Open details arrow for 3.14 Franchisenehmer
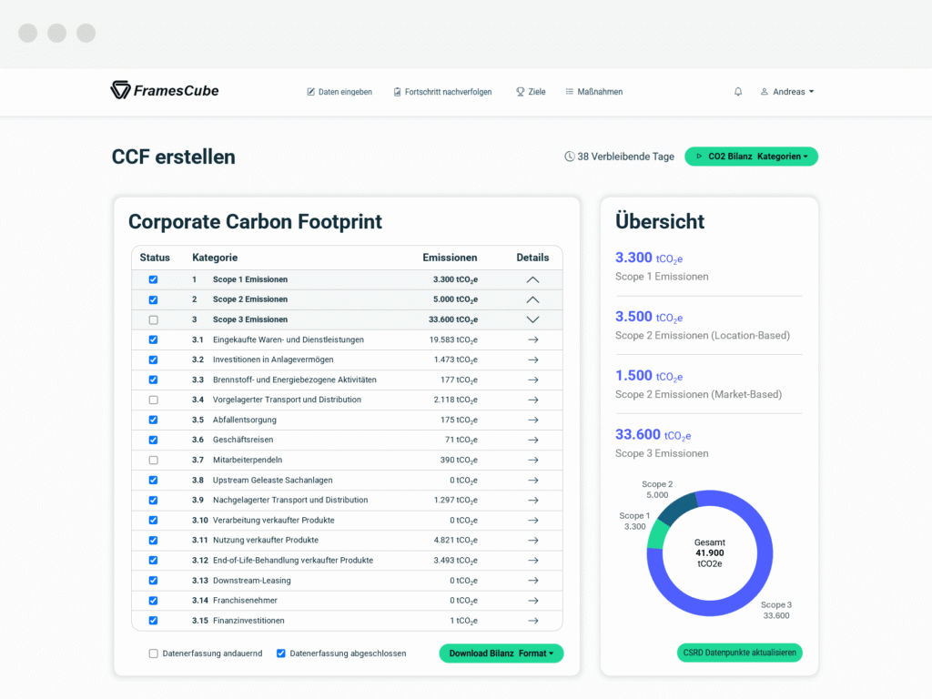Image resolution: width=932 pixels, height=699 pixels. coord(533,601)
